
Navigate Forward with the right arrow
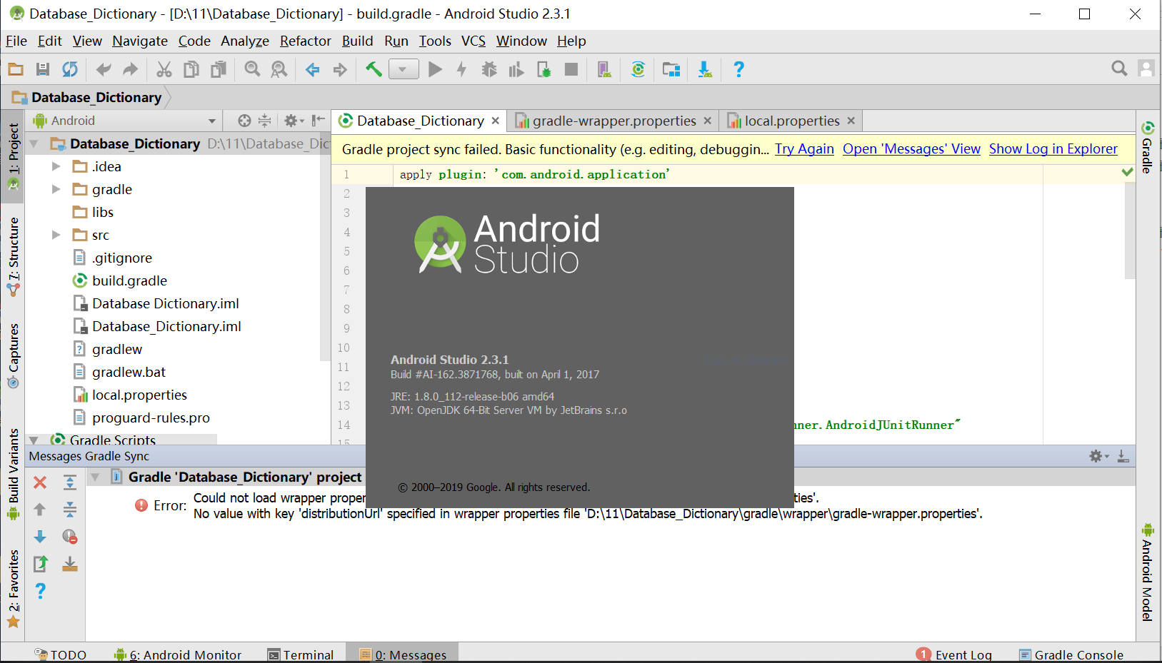[340, 69]
